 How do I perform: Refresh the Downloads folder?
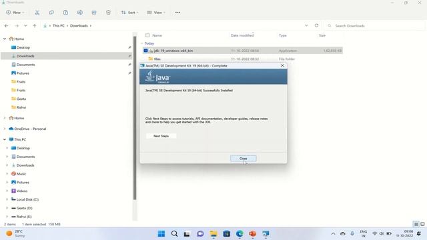316,25
